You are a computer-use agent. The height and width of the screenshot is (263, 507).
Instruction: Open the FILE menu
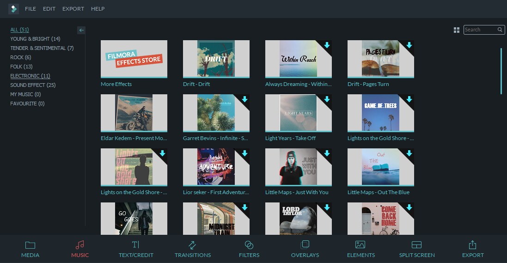coord(31,9)
